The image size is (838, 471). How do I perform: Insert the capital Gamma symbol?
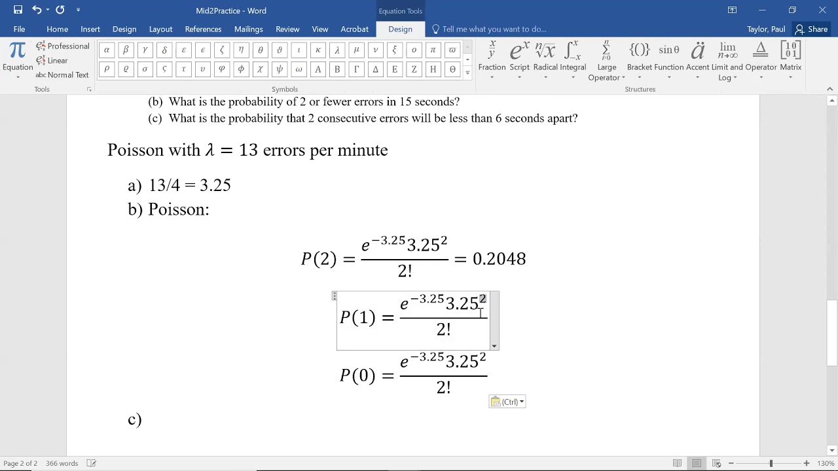coord(356,69)
